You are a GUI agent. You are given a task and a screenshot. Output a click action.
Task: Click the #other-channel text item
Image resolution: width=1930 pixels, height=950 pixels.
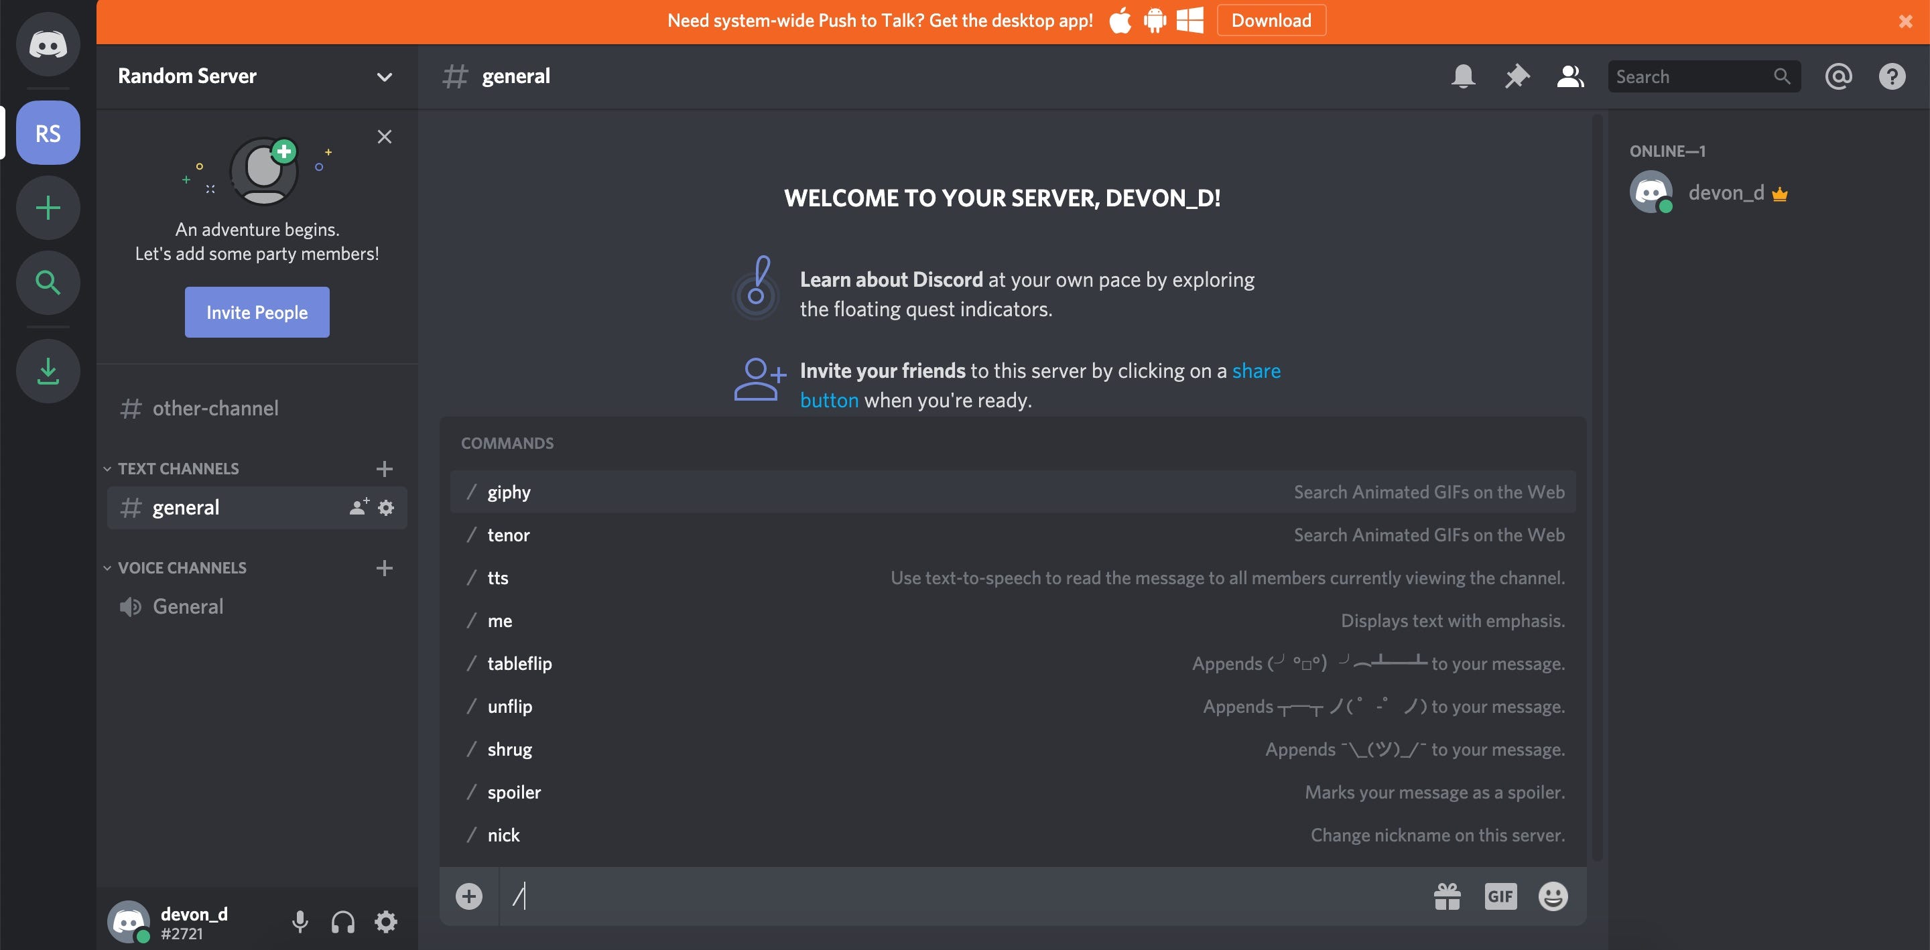tap(215, 409)
